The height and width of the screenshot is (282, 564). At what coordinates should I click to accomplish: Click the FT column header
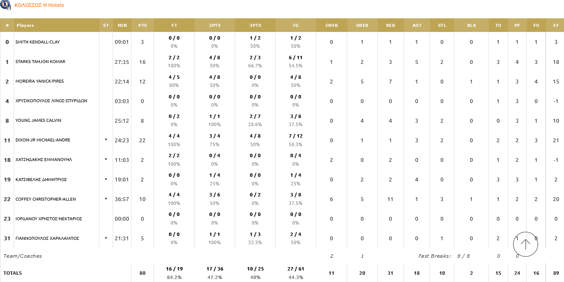click(174, 26)
